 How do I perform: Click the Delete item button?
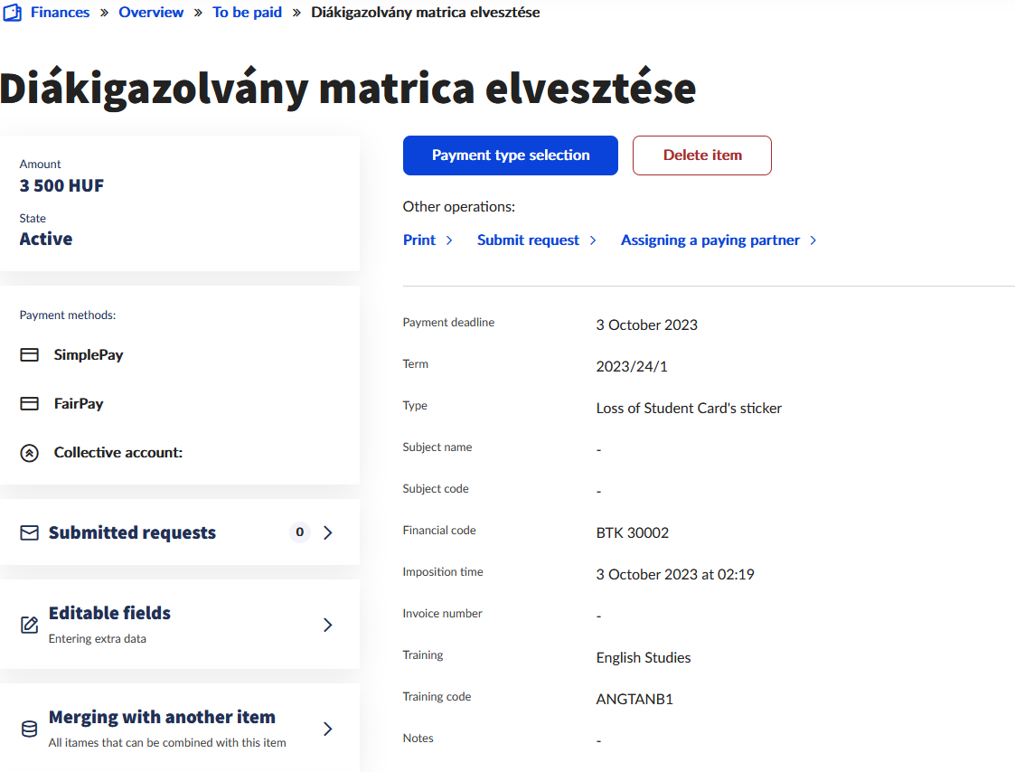point(701,155)
